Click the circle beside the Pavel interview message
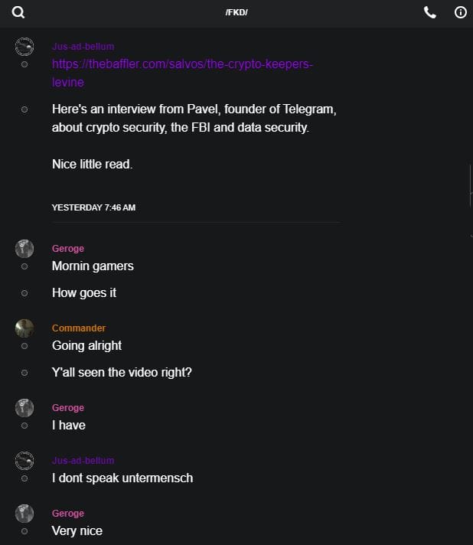This screenshot has height=545, width=473. (x=24, y=109)
